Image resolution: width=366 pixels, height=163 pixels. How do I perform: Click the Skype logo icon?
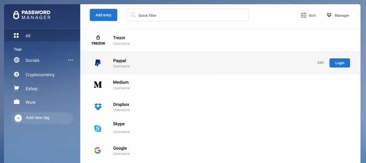click(98, 128)
